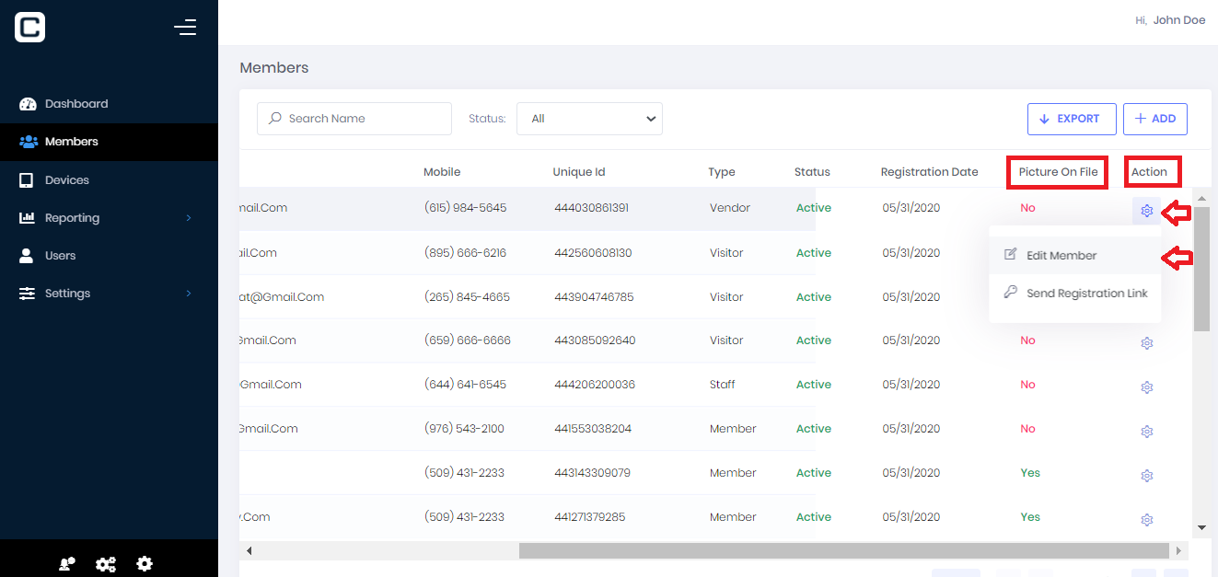Select Edit Member from the action menu

(1061, 256)
